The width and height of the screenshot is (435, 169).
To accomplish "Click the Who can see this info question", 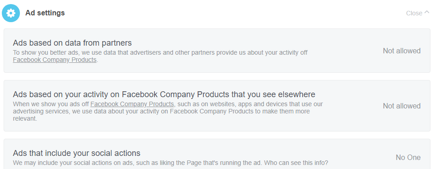I will click(x=296, y=163).
